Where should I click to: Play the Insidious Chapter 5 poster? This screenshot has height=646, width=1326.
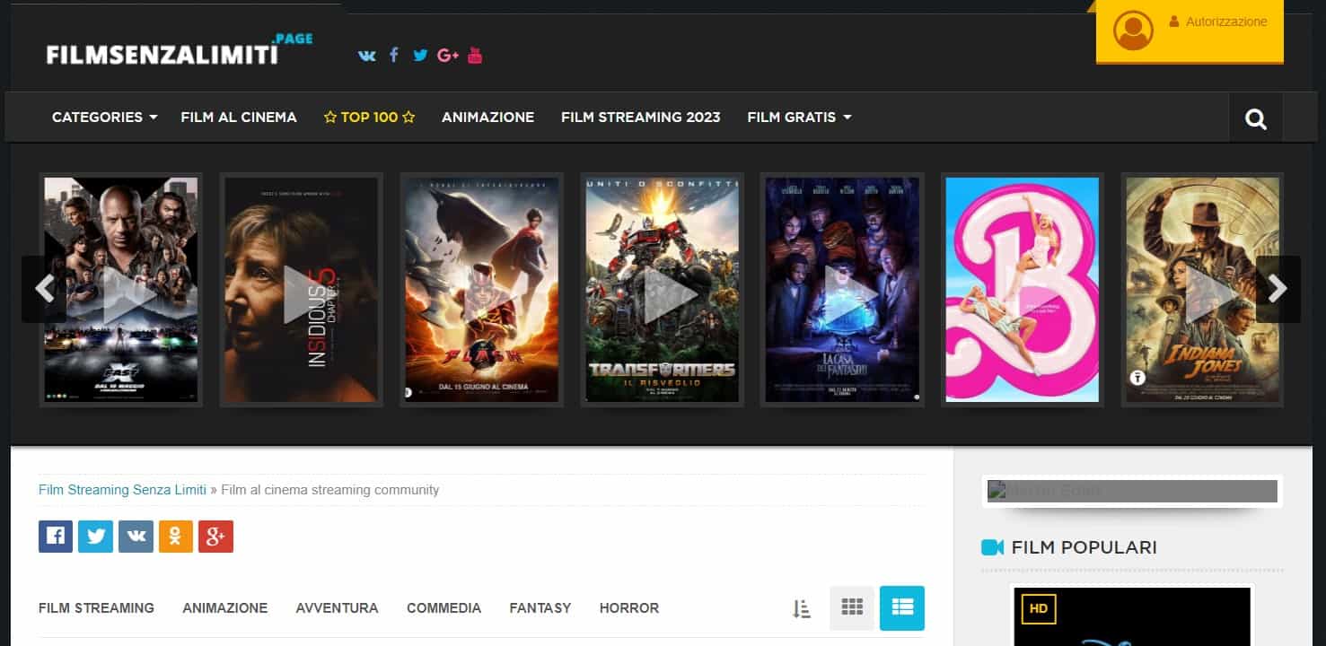click(302, 290)
